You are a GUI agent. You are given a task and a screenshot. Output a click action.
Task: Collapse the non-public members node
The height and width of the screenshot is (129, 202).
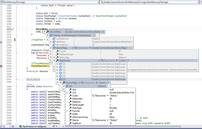(48, 35)
